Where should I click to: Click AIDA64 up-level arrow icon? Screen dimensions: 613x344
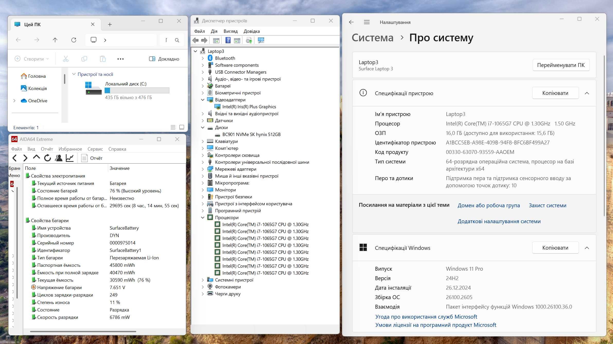point(36,158)
